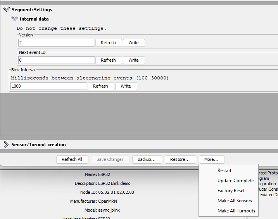The image size is (278, 219).
Task: Click the Segment: Settings heading text
Action: [32, 10]
